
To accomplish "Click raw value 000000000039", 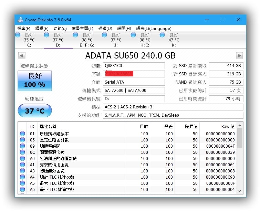I will pos(220,152).
